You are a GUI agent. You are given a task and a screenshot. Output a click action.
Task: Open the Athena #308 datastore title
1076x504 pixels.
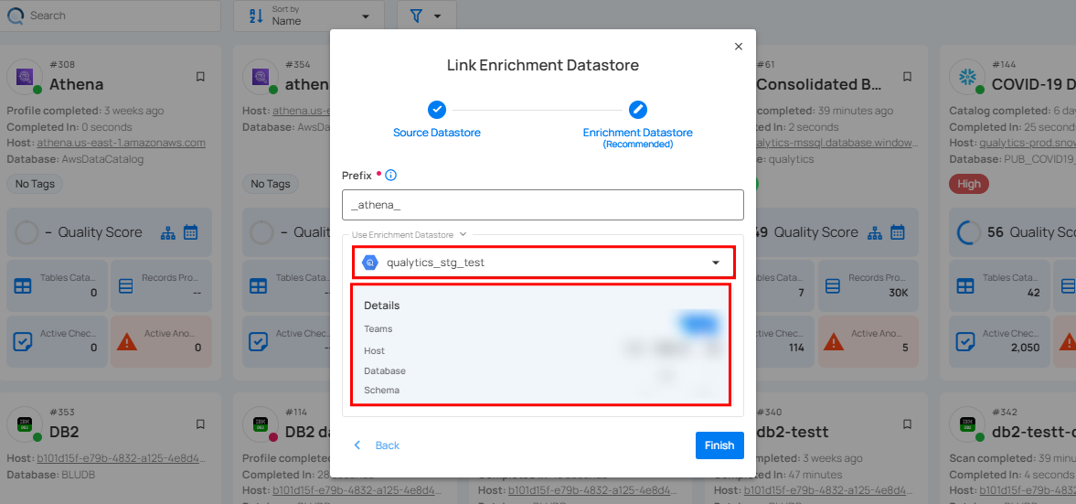tap(76, 85)
